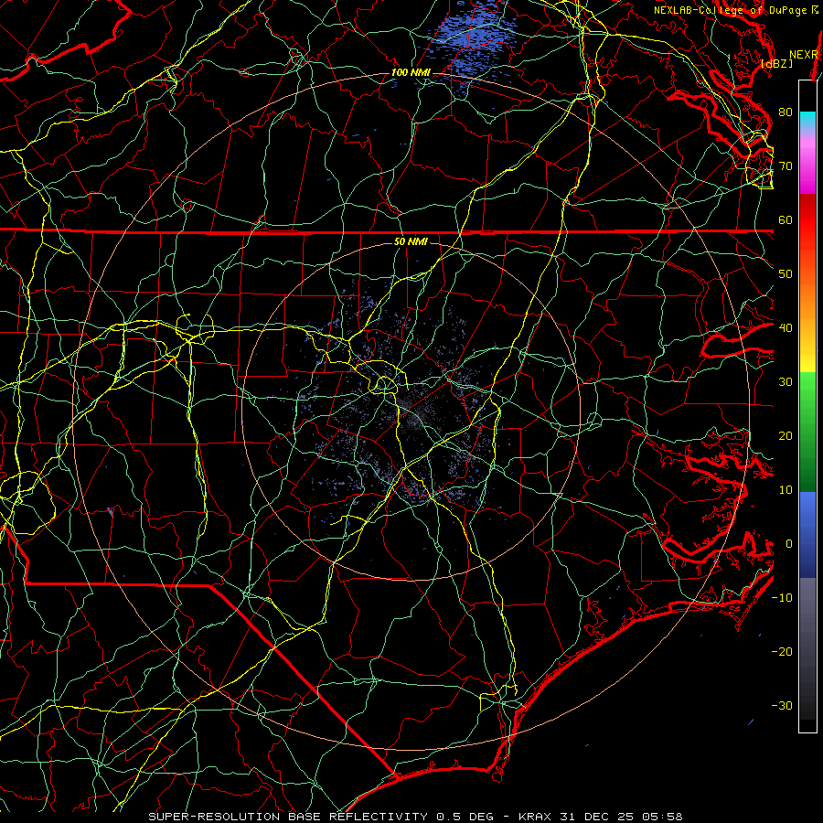Click the 50 value on the dBZ scale
Viewport: 823px width, 823px height.
[x=786, y=273]
